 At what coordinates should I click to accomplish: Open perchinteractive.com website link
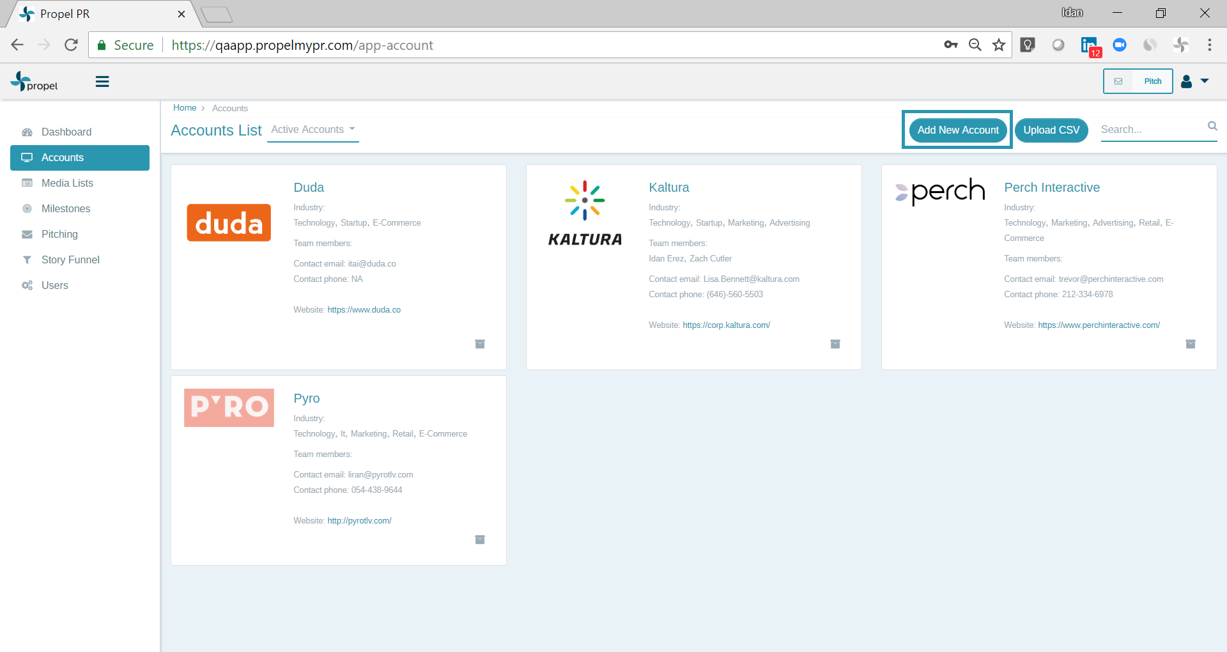(x=1099, y=325)
